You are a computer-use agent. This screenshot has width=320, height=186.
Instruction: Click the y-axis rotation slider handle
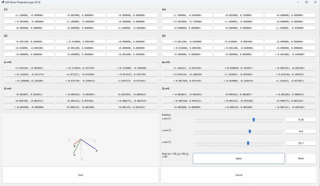tap(250, 131)
